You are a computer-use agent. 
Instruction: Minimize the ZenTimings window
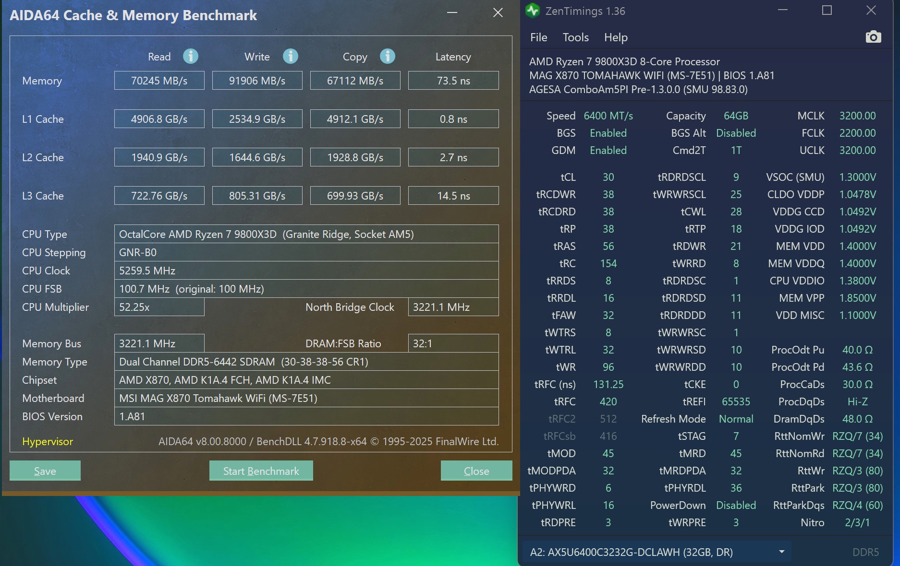(783, 11)
